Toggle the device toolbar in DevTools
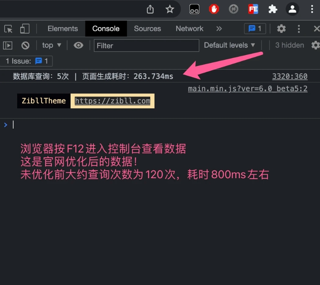Image resolution: width=320 pixels, height=285 pixels. pyautogui.click(x=25, y=29)
